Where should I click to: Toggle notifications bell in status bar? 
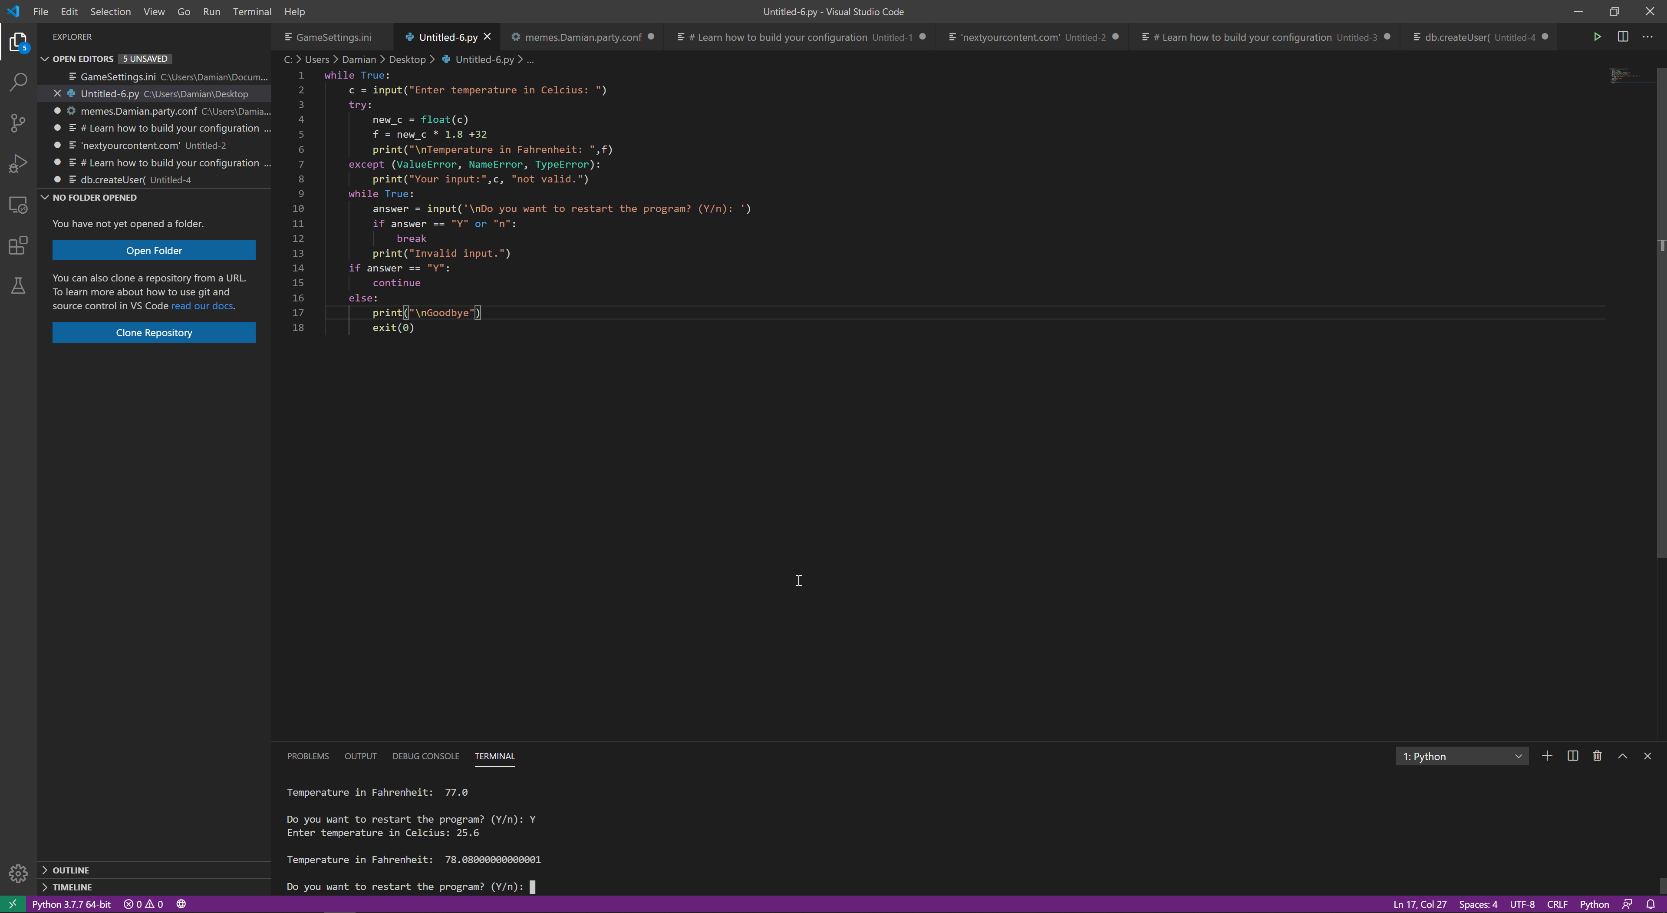(x=1650, y=904)
